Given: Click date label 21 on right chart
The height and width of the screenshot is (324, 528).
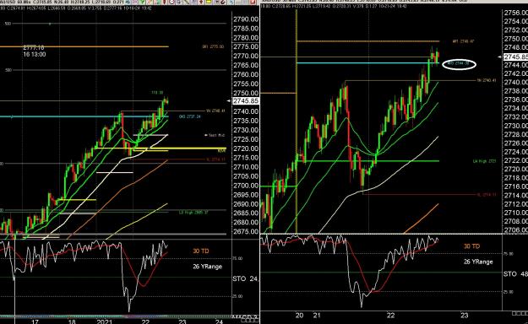Looking at the screenshot, I should (x=317, y=316).
